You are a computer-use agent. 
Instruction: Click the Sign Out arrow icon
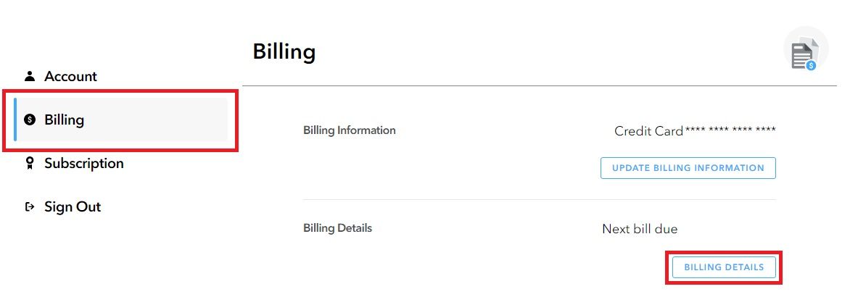pyautogui.click(x=30, y=206)
